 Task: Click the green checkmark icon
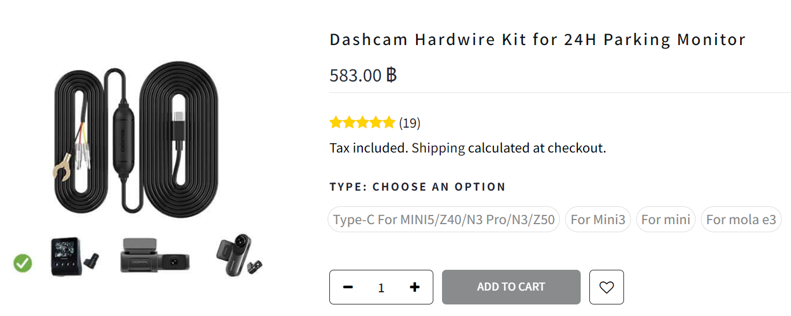(x=23, y=263)
